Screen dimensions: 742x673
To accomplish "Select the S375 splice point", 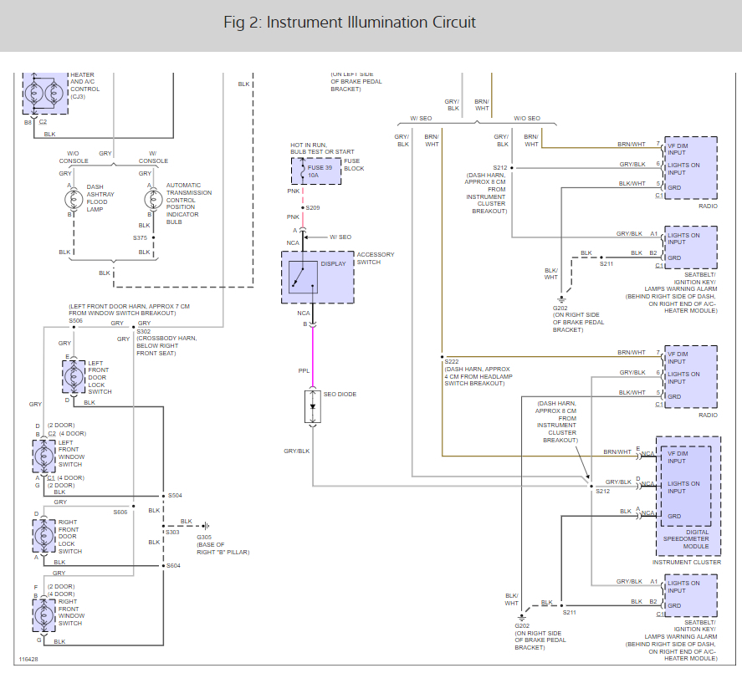I will pyautogui.click(x=152, y=237).
